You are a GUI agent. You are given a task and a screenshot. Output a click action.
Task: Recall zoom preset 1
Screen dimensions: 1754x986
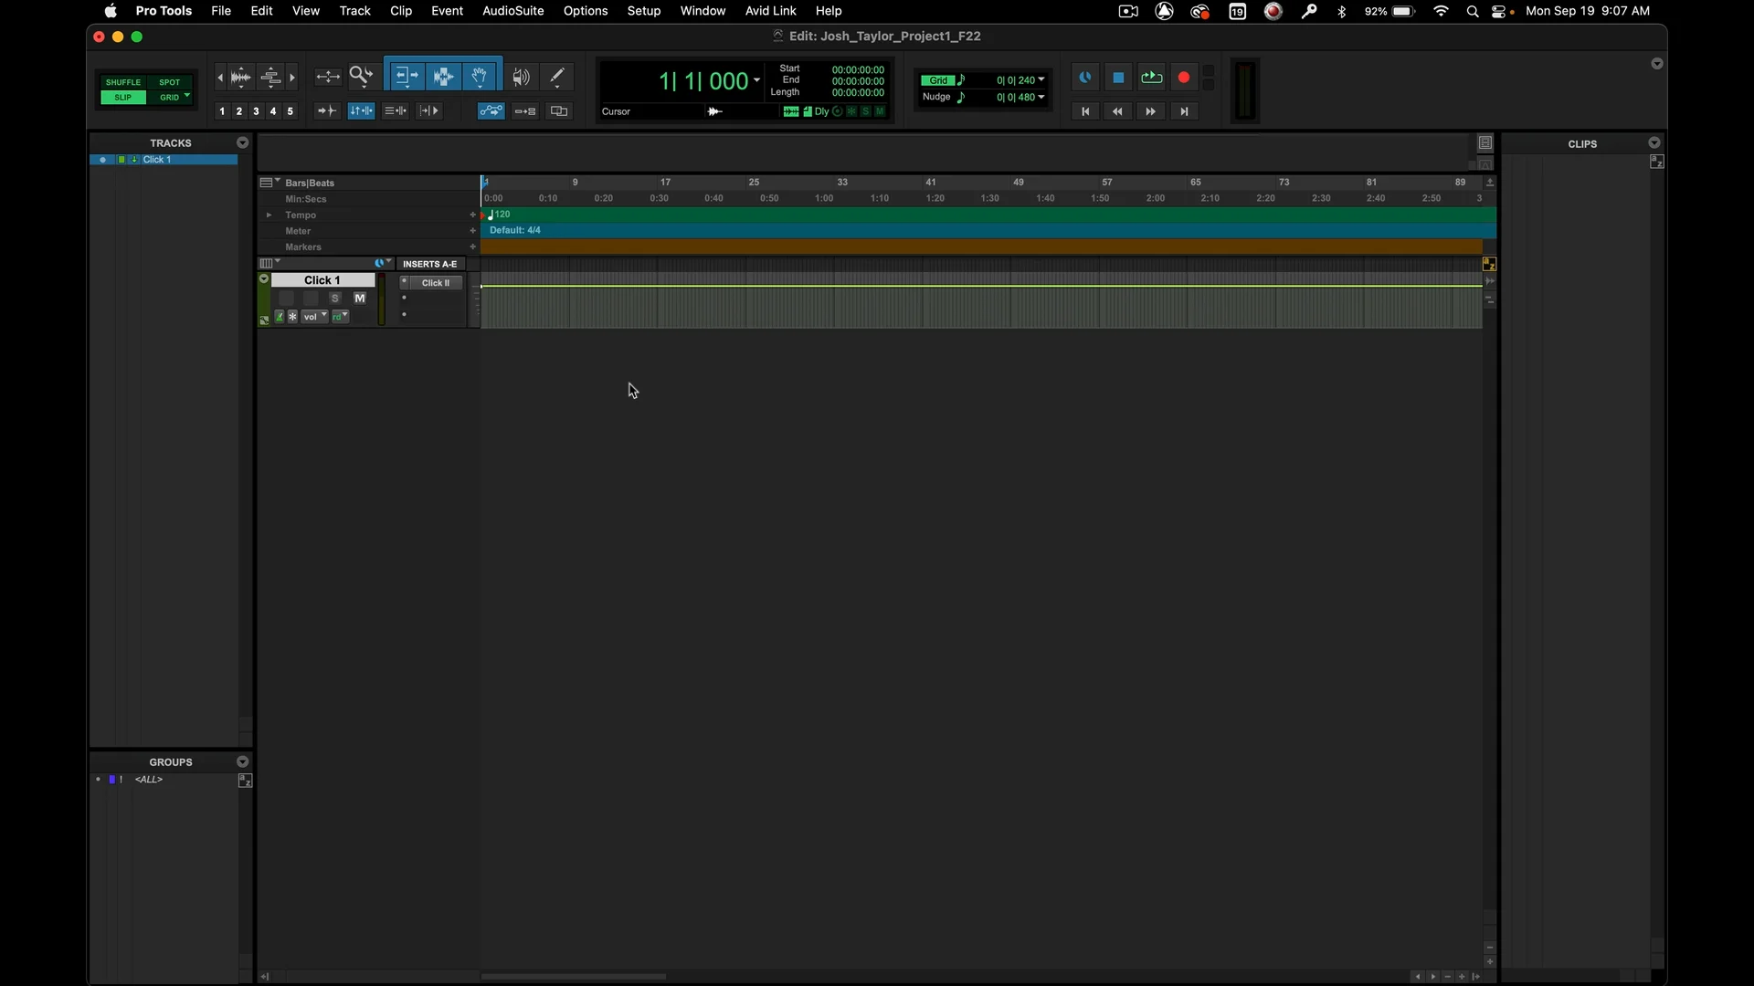pyautogui.click(x=222, y=111)
